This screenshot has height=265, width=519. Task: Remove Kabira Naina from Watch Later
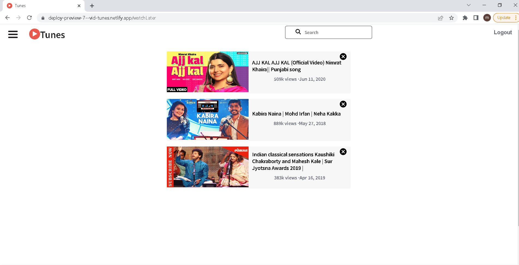(x=343, y=104)
